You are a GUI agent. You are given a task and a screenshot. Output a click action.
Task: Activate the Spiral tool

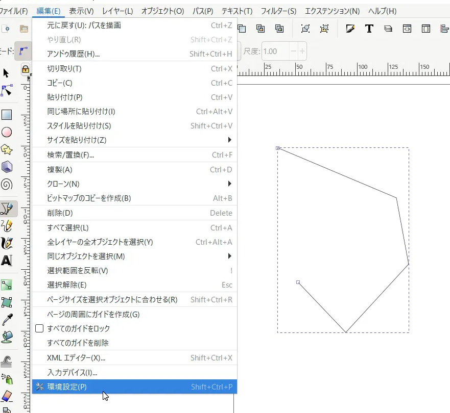pyautogui.click(x=7, y=184)
